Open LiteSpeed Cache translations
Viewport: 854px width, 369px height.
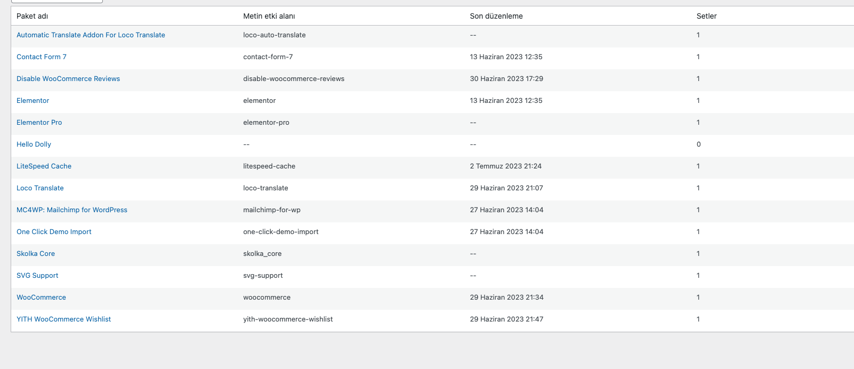coord(44,166)
